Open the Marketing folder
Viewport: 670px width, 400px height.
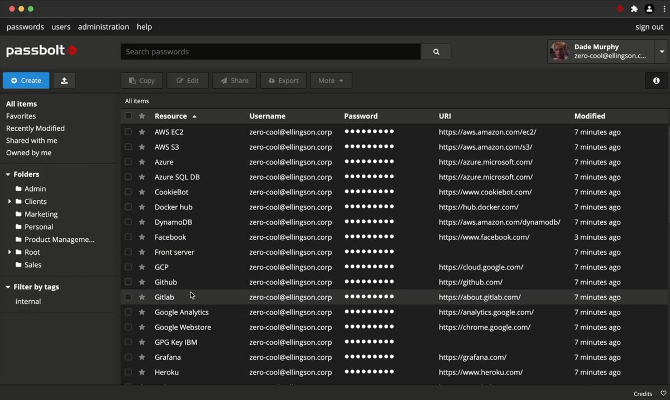pos(41,214)
